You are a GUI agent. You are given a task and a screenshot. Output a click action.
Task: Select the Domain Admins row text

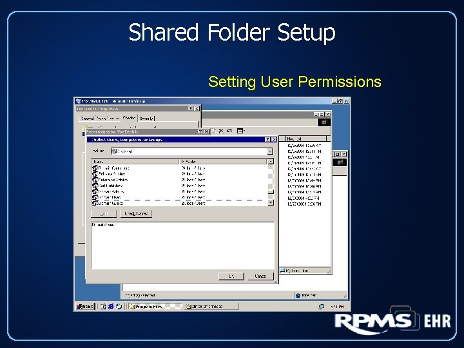click(111, 191)
